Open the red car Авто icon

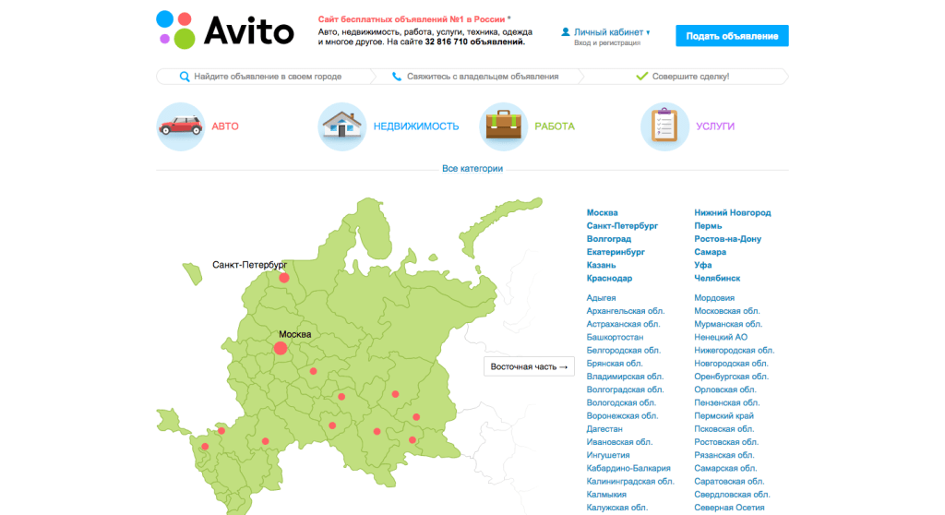coord(180,126)
